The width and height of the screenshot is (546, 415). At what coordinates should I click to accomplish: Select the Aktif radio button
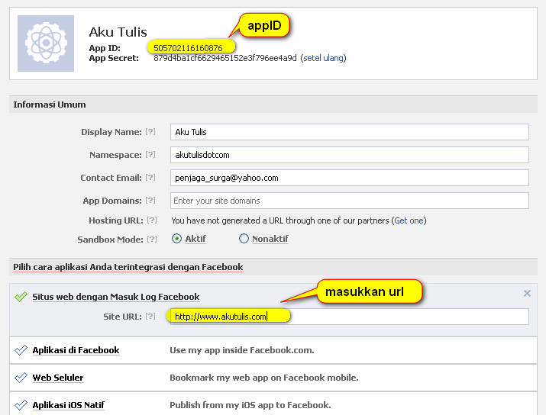[177, 239]
